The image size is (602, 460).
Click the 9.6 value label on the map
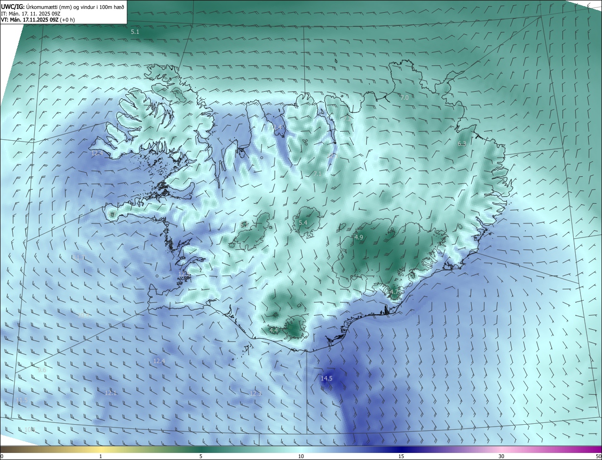42,370
